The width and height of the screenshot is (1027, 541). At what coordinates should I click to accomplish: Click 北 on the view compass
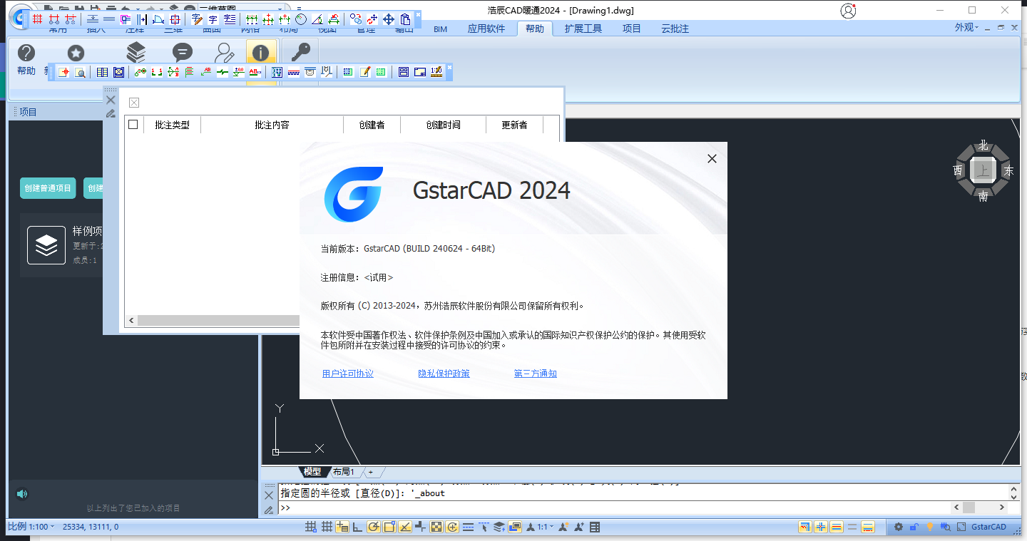click(x=983, y=145)
